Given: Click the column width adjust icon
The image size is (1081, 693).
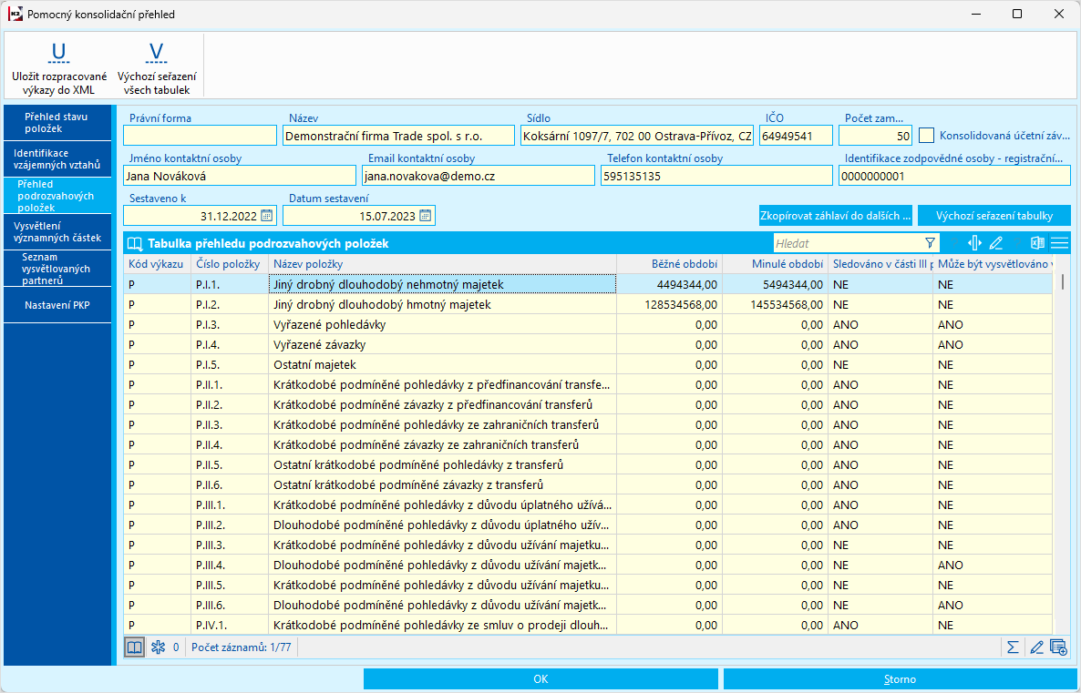Looking at the screenshot, I should pos(974,243).
